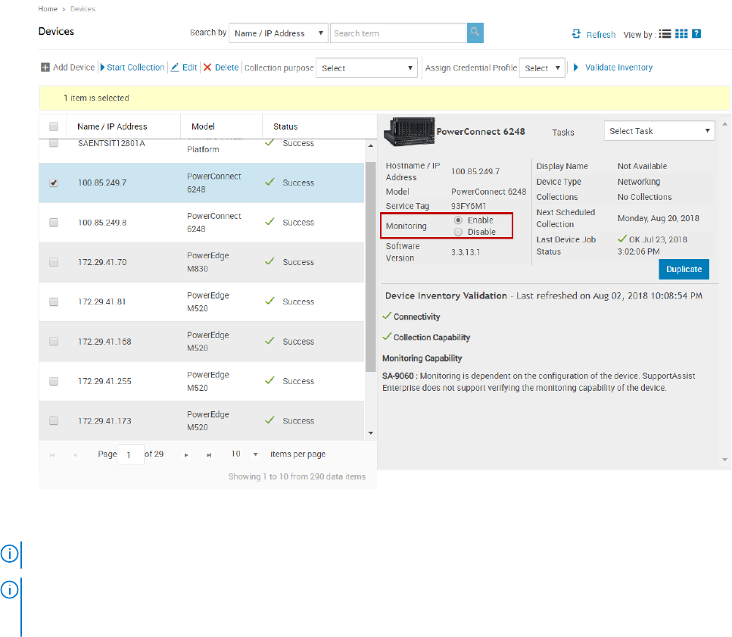
Task: Open the Select Task dropdown
Action: 659,131
